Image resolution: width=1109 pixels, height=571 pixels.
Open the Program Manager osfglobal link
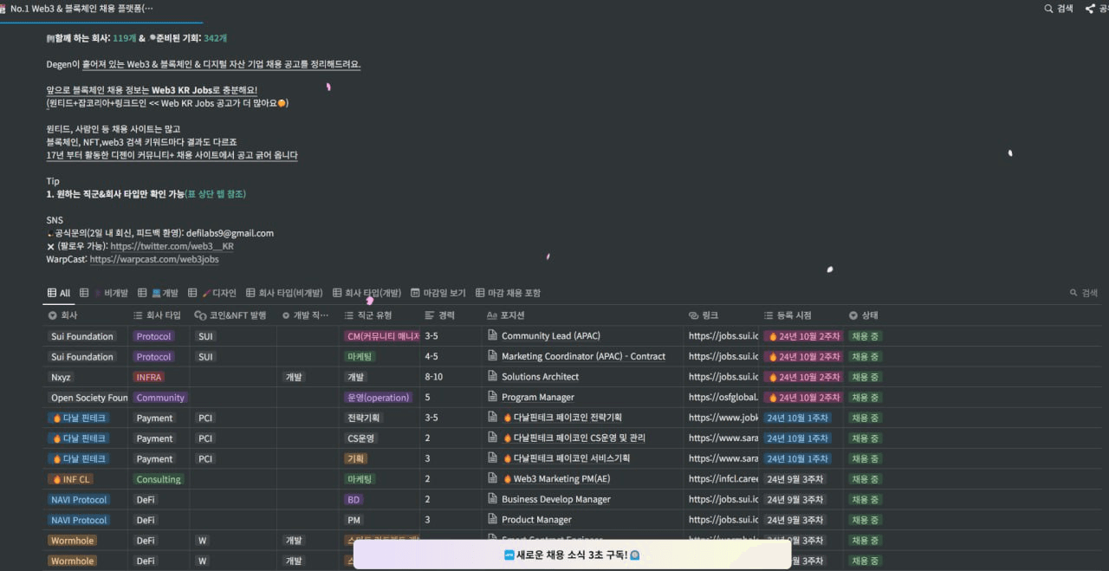(x=723, y=398)
